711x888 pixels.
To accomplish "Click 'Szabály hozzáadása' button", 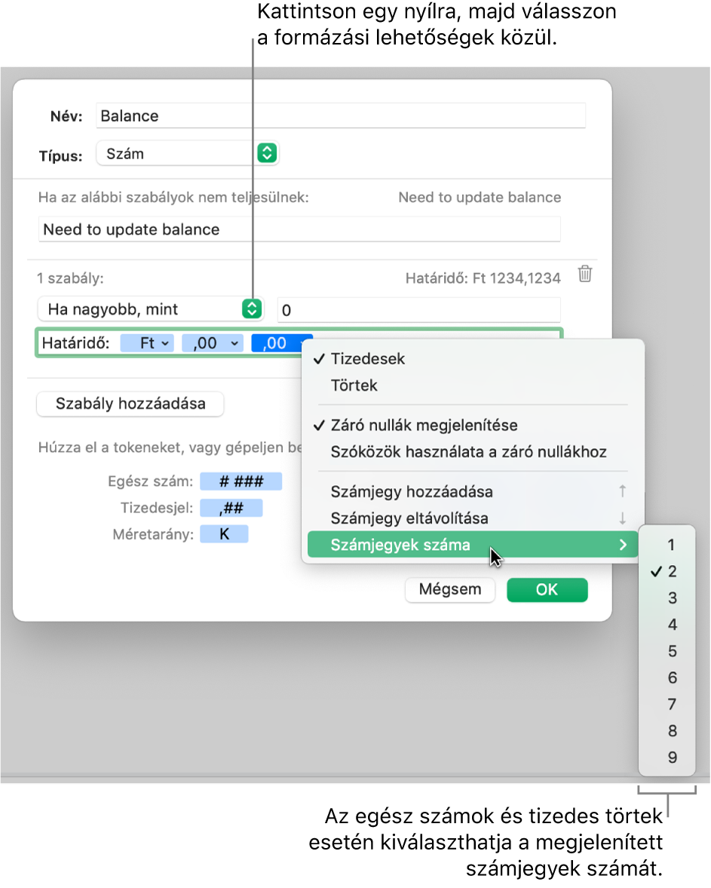I will pos(130,404).
